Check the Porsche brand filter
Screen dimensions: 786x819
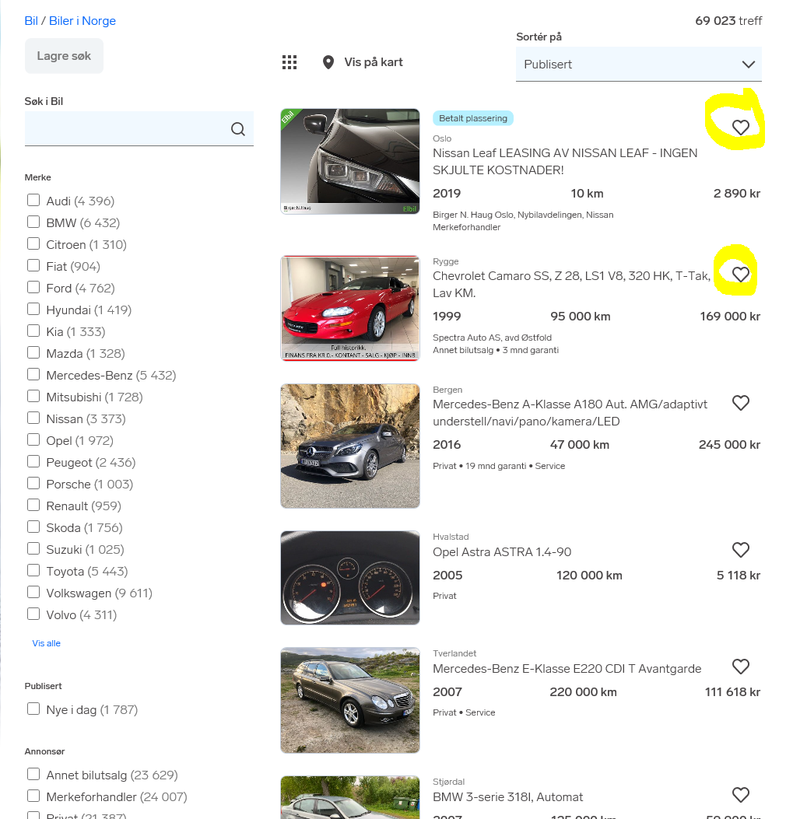tap(33, 483)
